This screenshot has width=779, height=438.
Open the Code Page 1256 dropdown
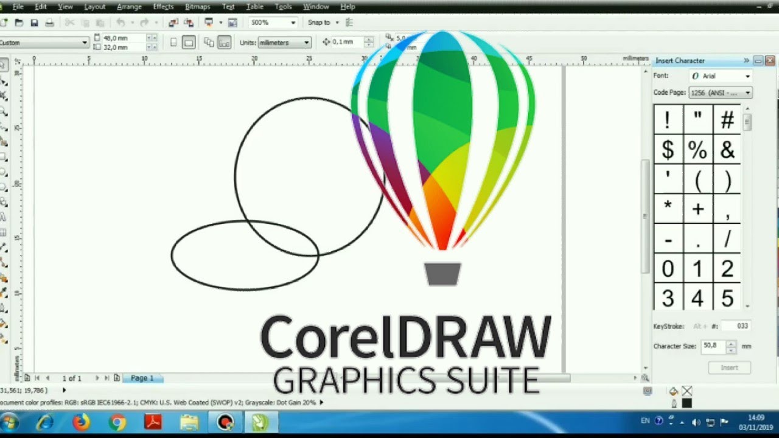pos(747,92)
